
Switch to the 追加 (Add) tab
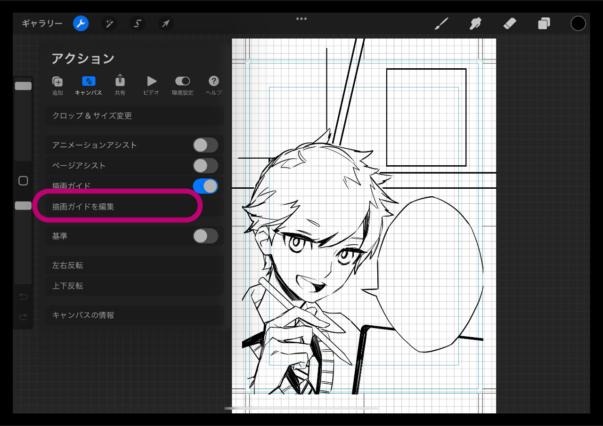pos(57,86)
